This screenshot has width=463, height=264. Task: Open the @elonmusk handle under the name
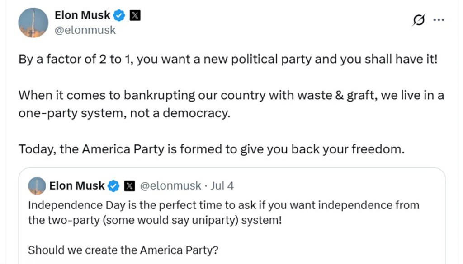pos(85,30)
